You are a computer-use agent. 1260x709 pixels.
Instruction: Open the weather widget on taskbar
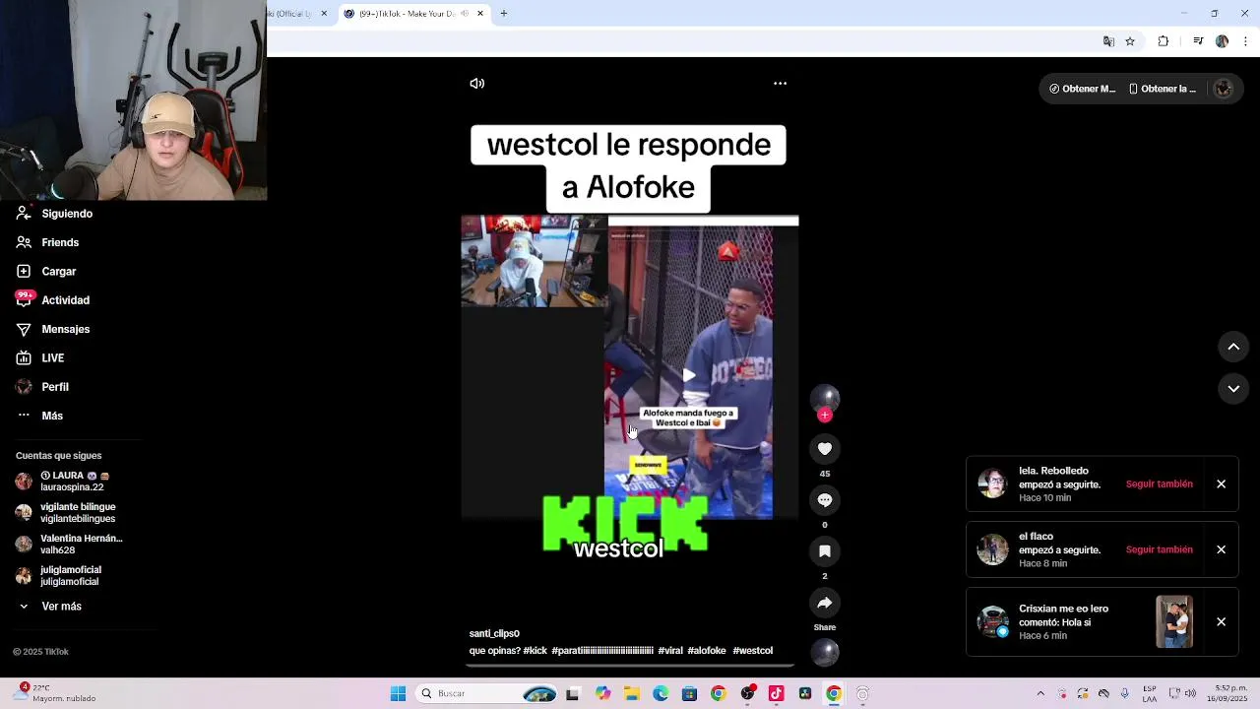[54, 693]
